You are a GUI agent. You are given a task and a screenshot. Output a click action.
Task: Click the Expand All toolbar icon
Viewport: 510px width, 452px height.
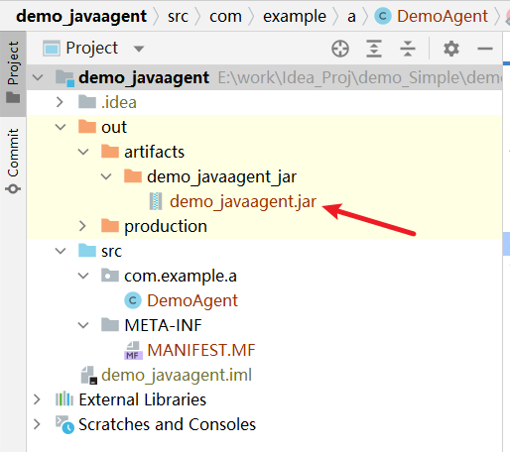tap(374, 49)
